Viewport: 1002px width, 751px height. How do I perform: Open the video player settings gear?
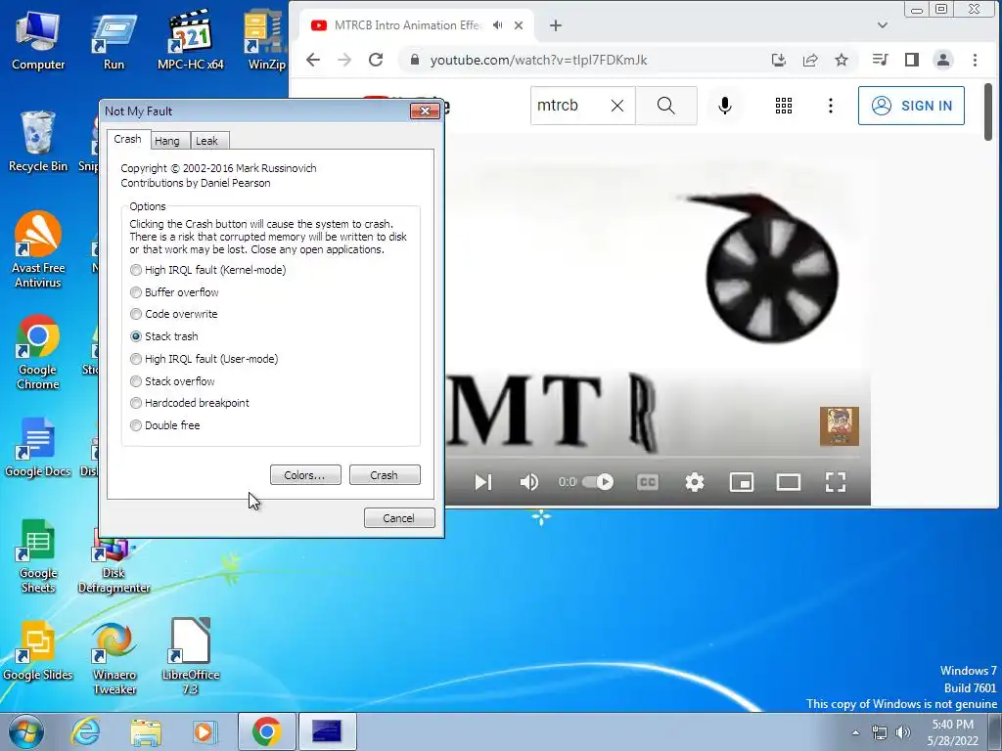(x=695, y=482)
